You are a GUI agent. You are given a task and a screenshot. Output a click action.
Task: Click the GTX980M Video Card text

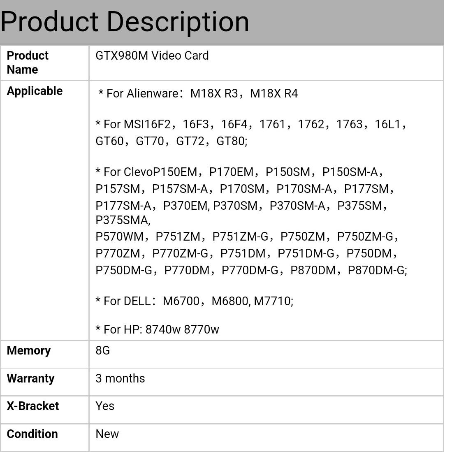coord(152,56)
